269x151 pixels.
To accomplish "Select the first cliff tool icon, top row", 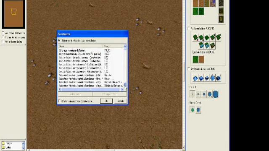I will point(195,37).
